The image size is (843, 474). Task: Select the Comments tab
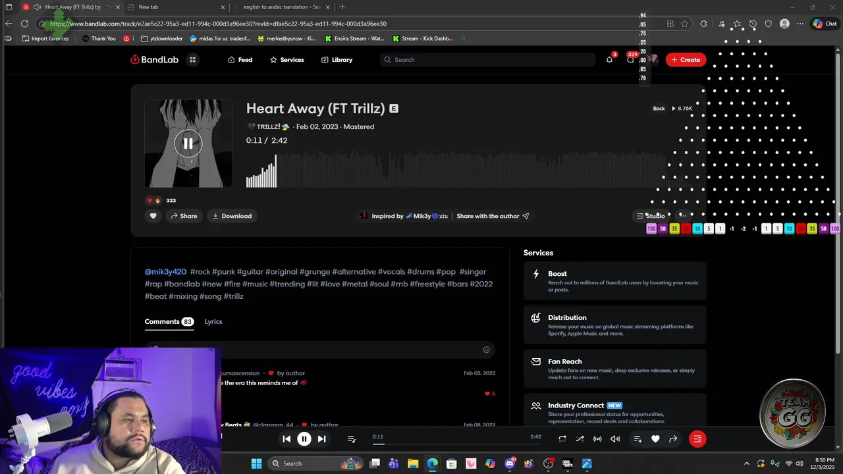[x=169, y=321]
